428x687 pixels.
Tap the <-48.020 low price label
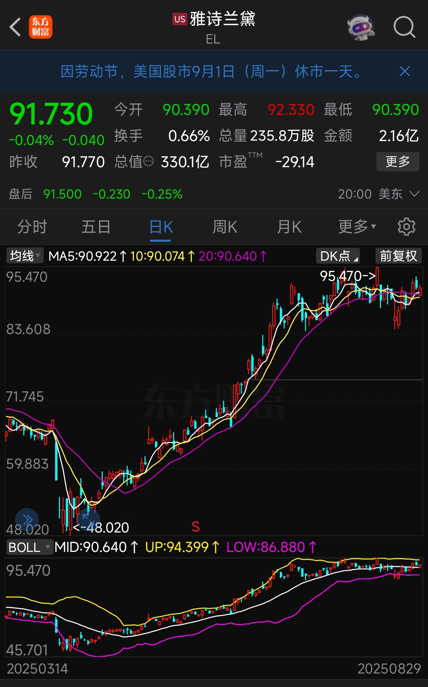pos(101,528)
